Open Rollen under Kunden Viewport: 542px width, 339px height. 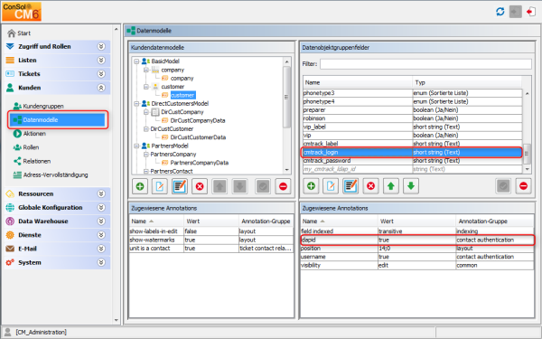(26, 147)
